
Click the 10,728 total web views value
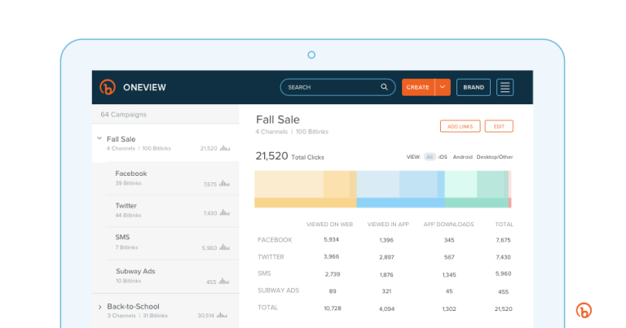(x=333, y=308)
